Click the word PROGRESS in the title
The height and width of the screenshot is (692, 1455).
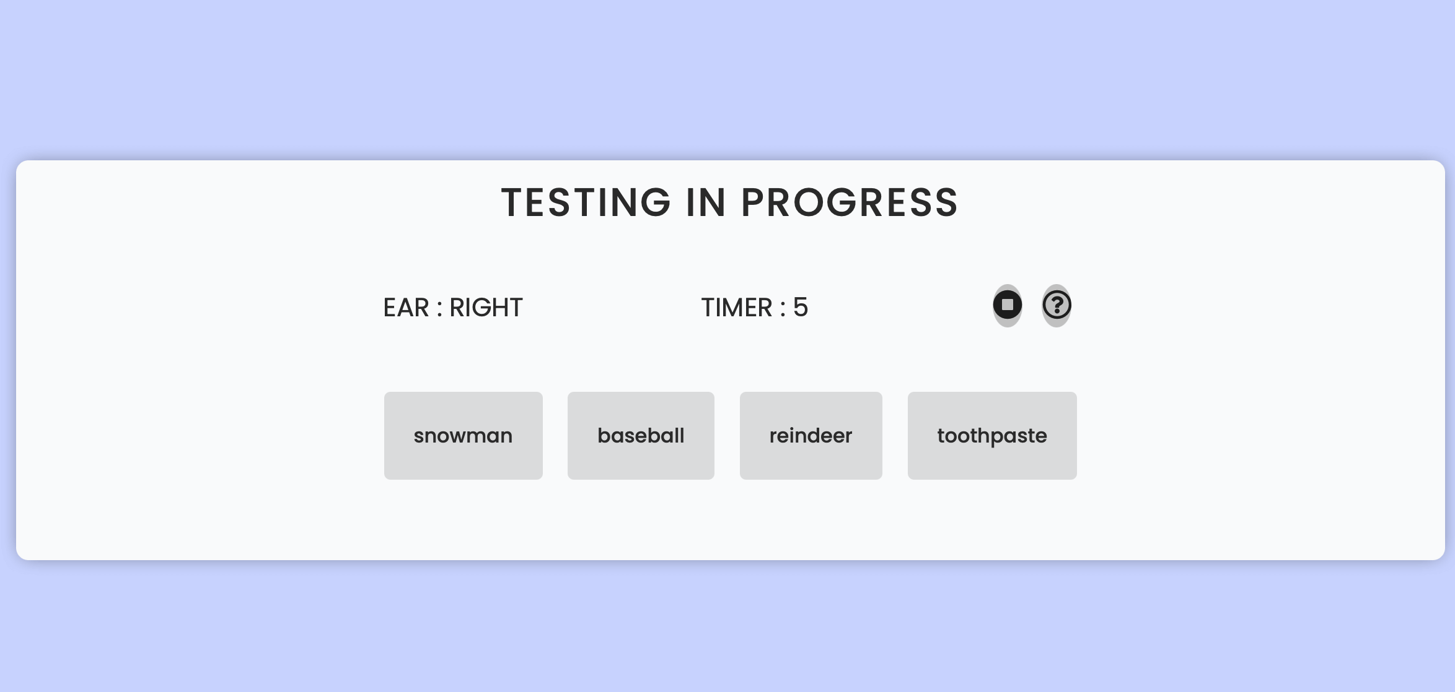(850, 202)
